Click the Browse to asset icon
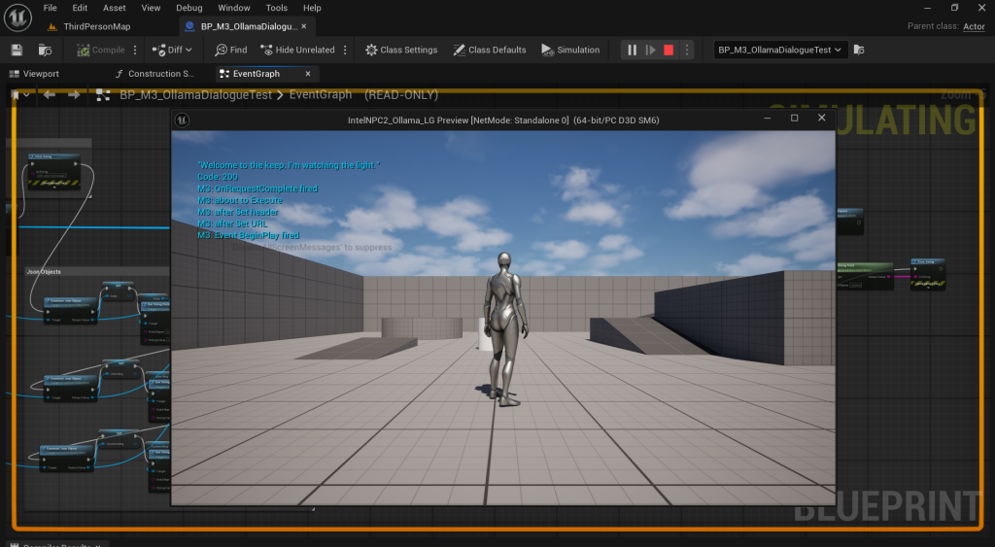995x547 pixels. pos(45,51)
